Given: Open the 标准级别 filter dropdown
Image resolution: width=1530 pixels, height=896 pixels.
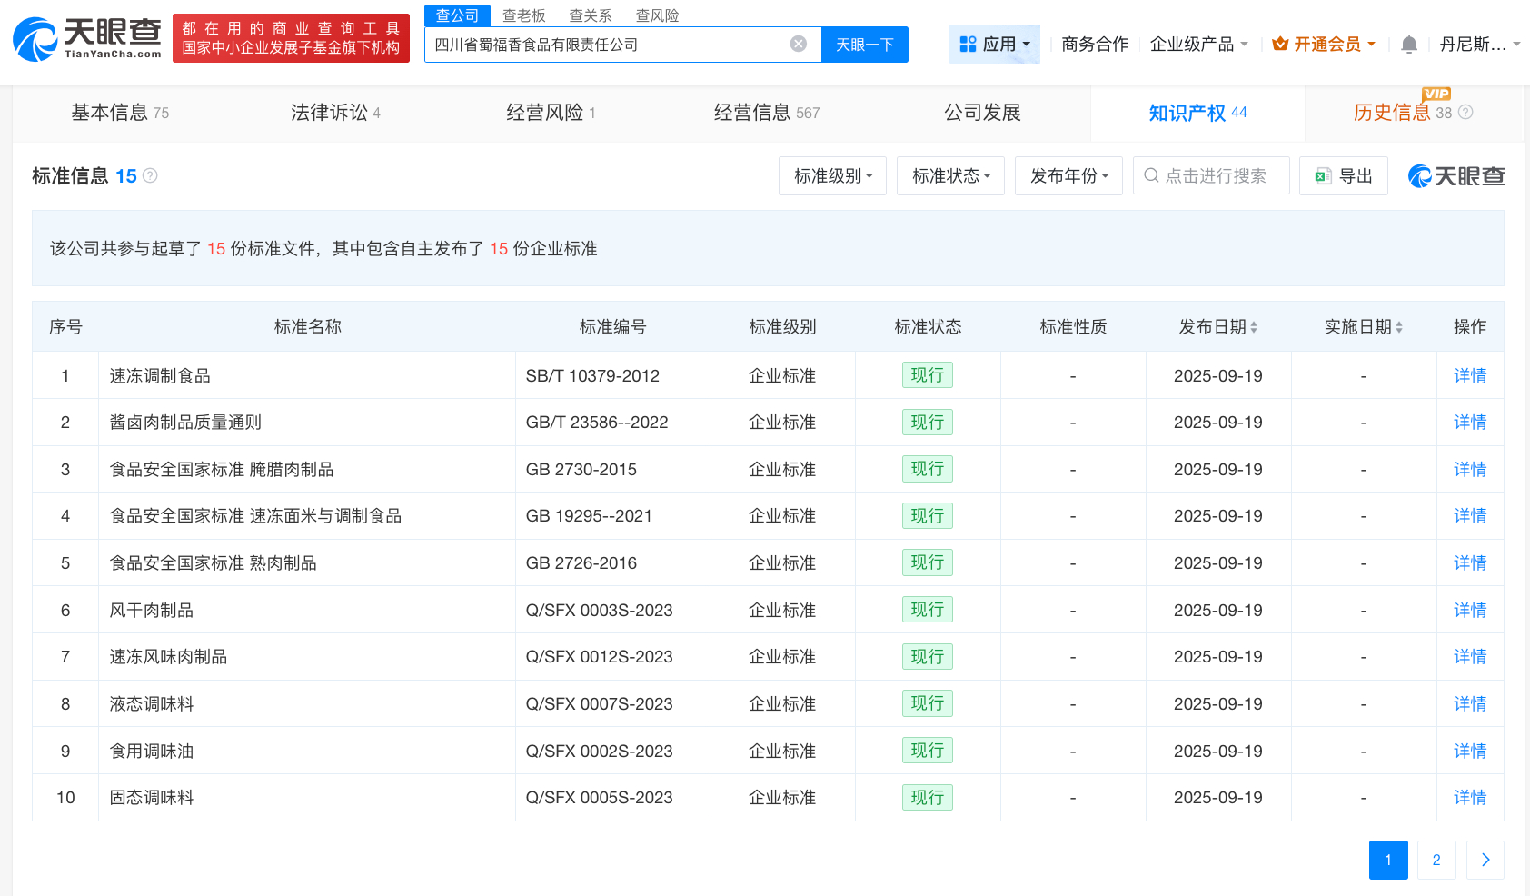Looking at the screenshot, I should [831, 175].
